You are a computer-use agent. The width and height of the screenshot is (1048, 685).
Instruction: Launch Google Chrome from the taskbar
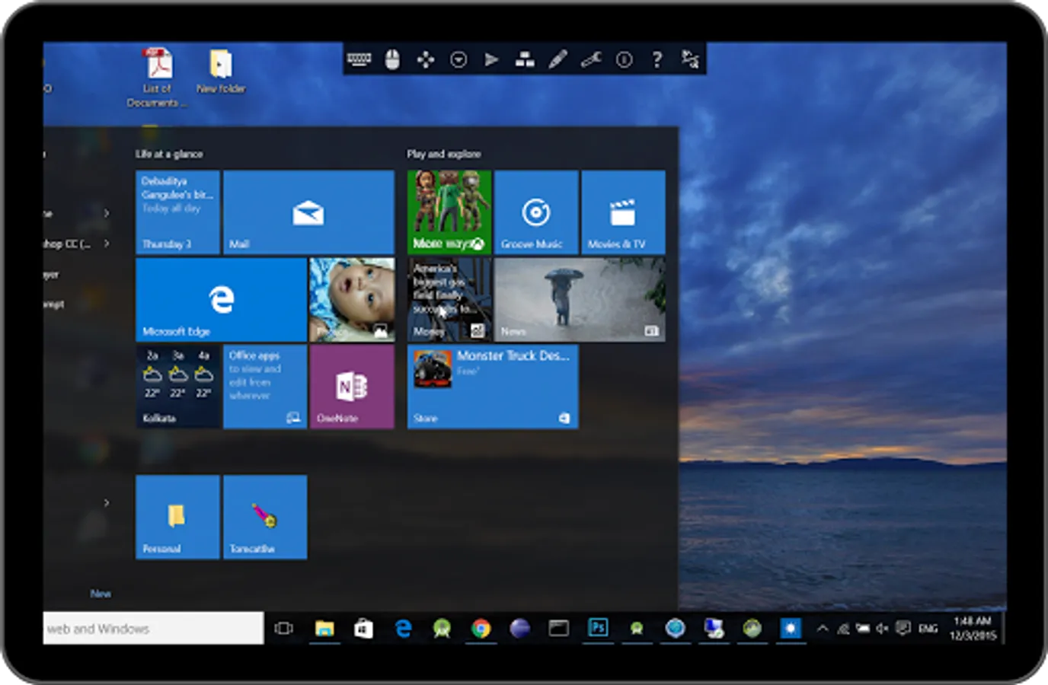[481, 628]
